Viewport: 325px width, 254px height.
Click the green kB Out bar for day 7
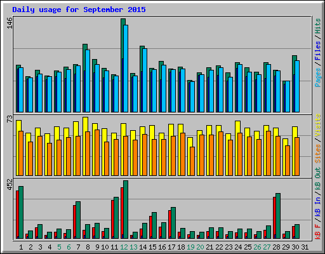point(78,220)
